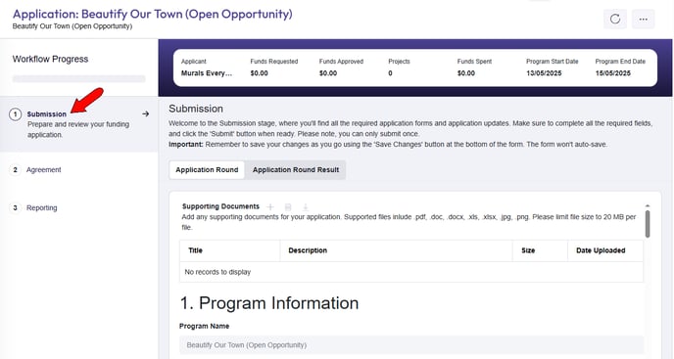This screenshot has width=674, height=359.
Task: Click the form panel vertical scrollbar
Action: click(648, 224)
